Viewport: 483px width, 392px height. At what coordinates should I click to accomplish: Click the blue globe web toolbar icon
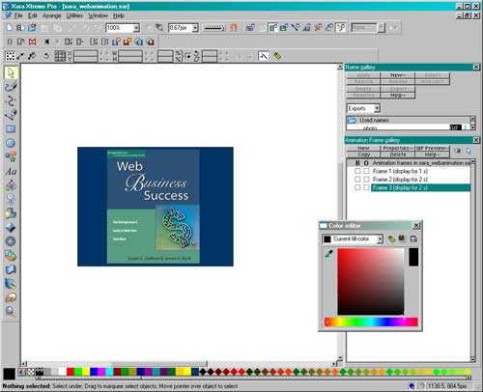139,42
